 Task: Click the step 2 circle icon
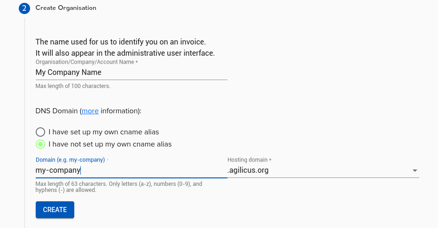pos(24,8)
